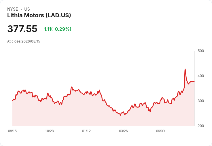
Task: Click the US market label
Action: point(27,9)
